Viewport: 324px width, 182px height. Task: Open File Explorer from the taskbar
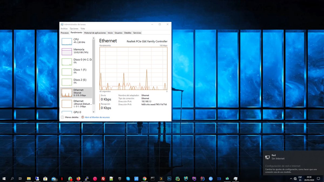tap(29, 178)
